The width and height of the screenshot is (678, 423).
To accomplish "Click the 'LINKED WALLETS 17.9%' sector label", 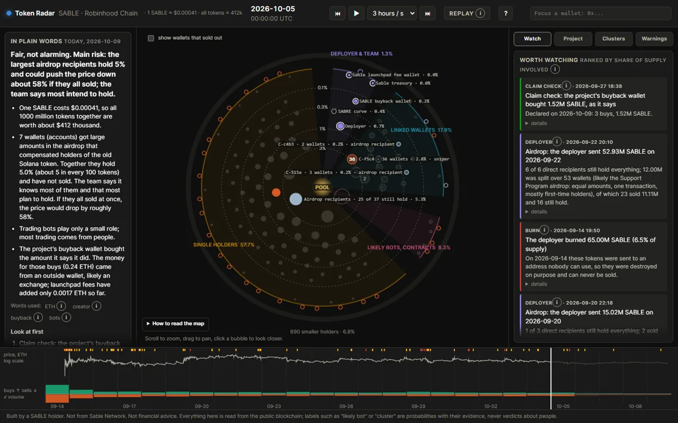I will pos(421,130).
